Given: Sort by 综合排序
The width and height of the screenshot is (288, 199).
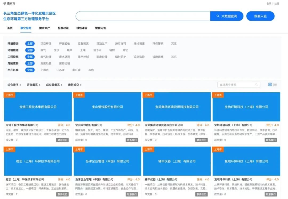Looking at the screenshot, I should 14,85.
